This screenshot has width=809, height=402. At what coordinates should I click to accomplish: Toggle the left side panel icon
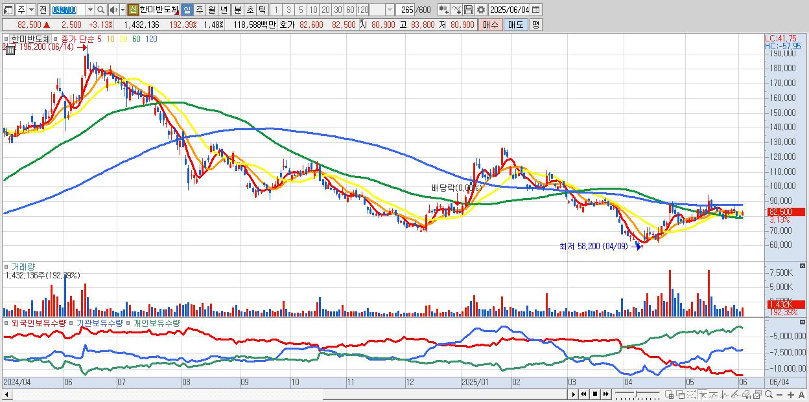7,10
